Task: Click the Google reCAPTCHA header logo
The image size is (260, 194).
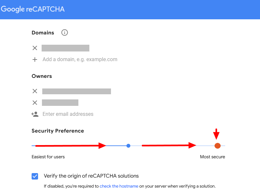Action: (x=33, y=9)
